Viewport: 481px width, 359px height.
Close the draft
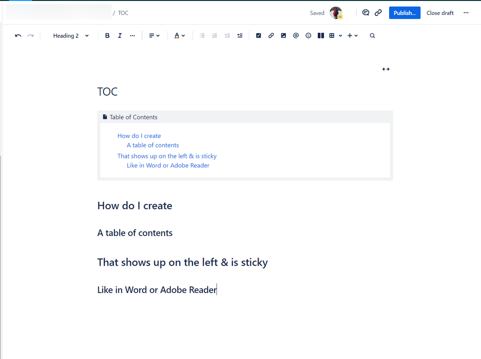440,13
